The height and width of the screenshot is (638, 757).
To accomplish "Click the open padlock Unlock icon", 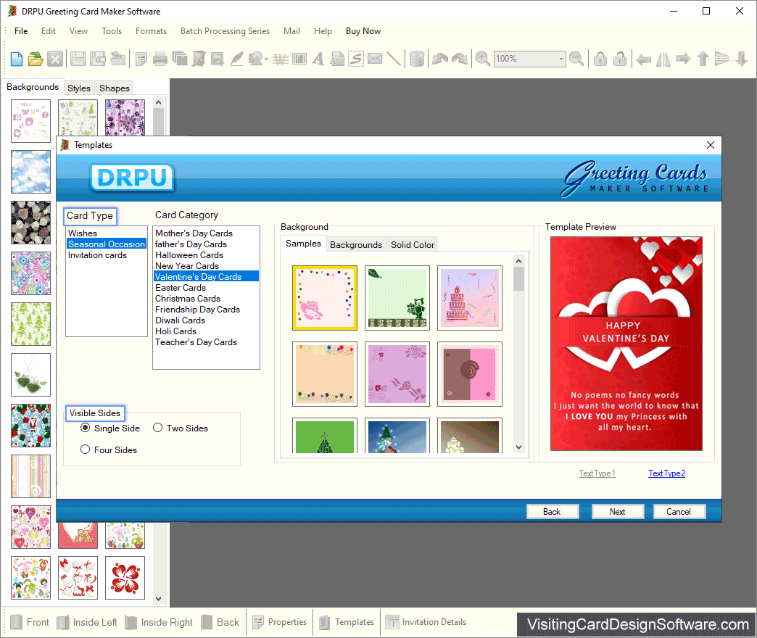I will click(620, 59).
